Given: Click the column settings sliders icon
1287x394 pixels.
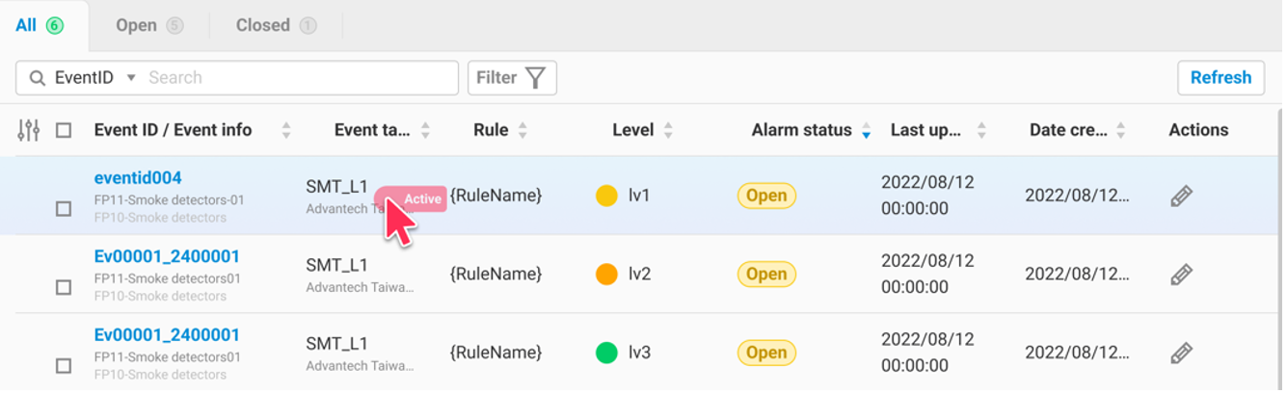Looking at the screenshot, I should coord(29,130).
